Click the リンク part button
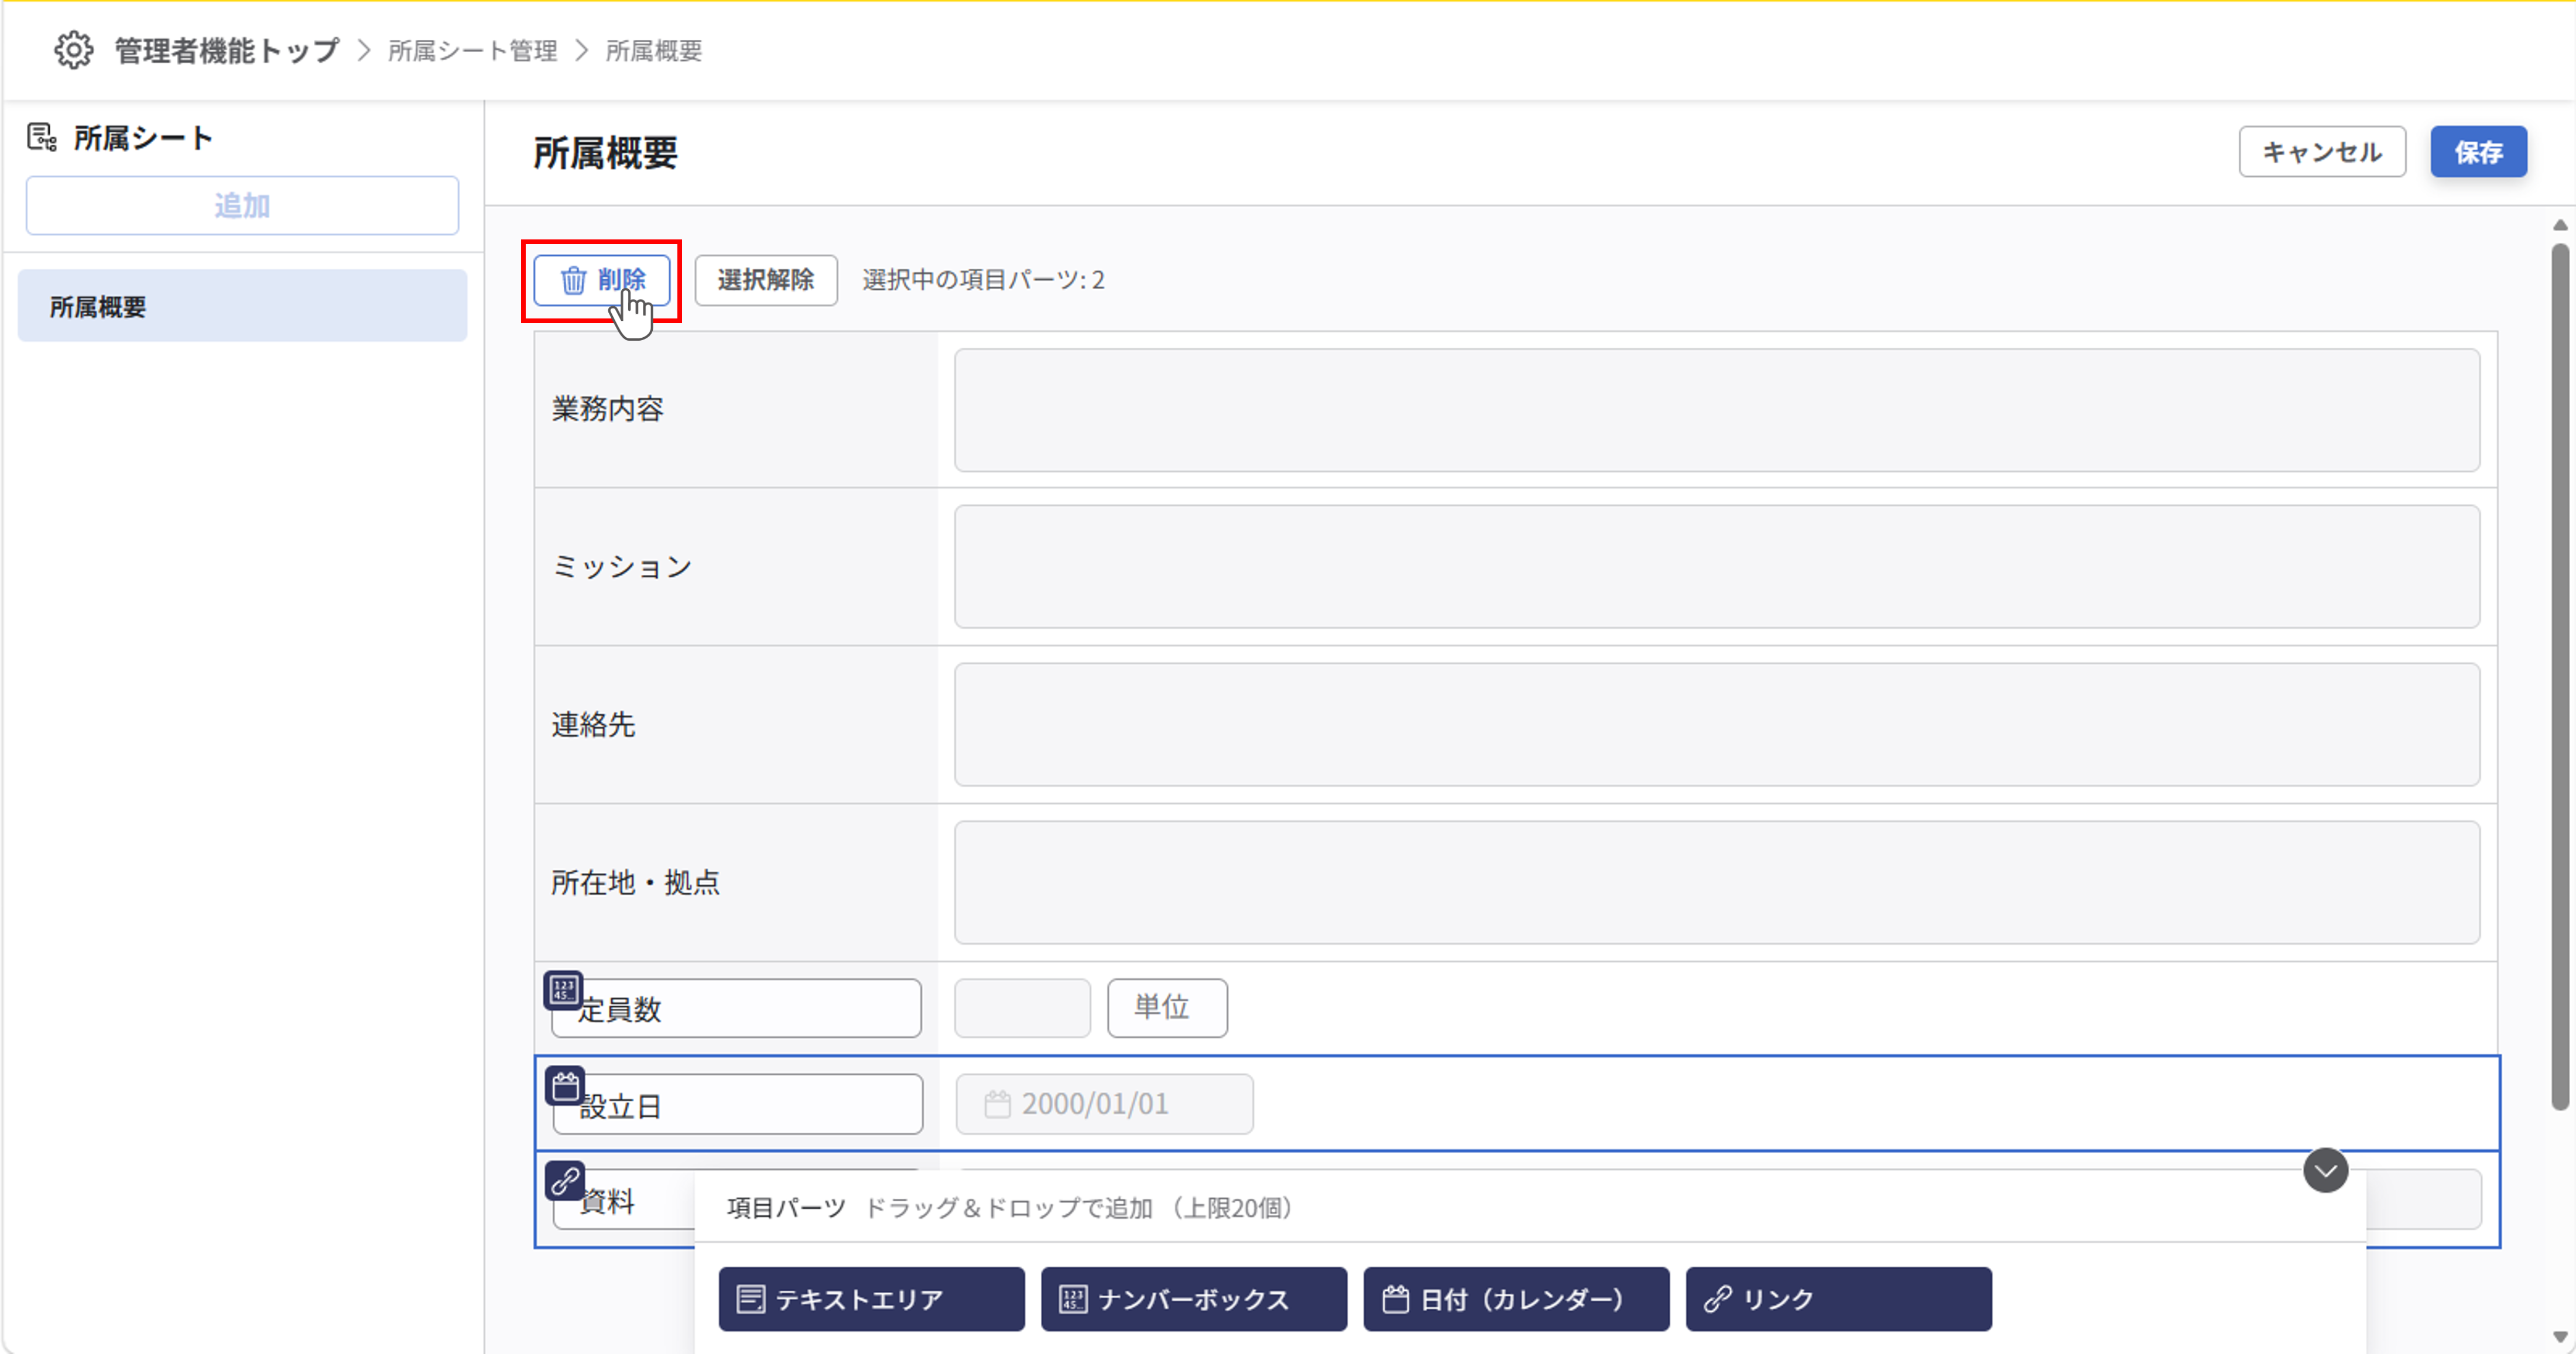 click(x=1838, y=1299)
